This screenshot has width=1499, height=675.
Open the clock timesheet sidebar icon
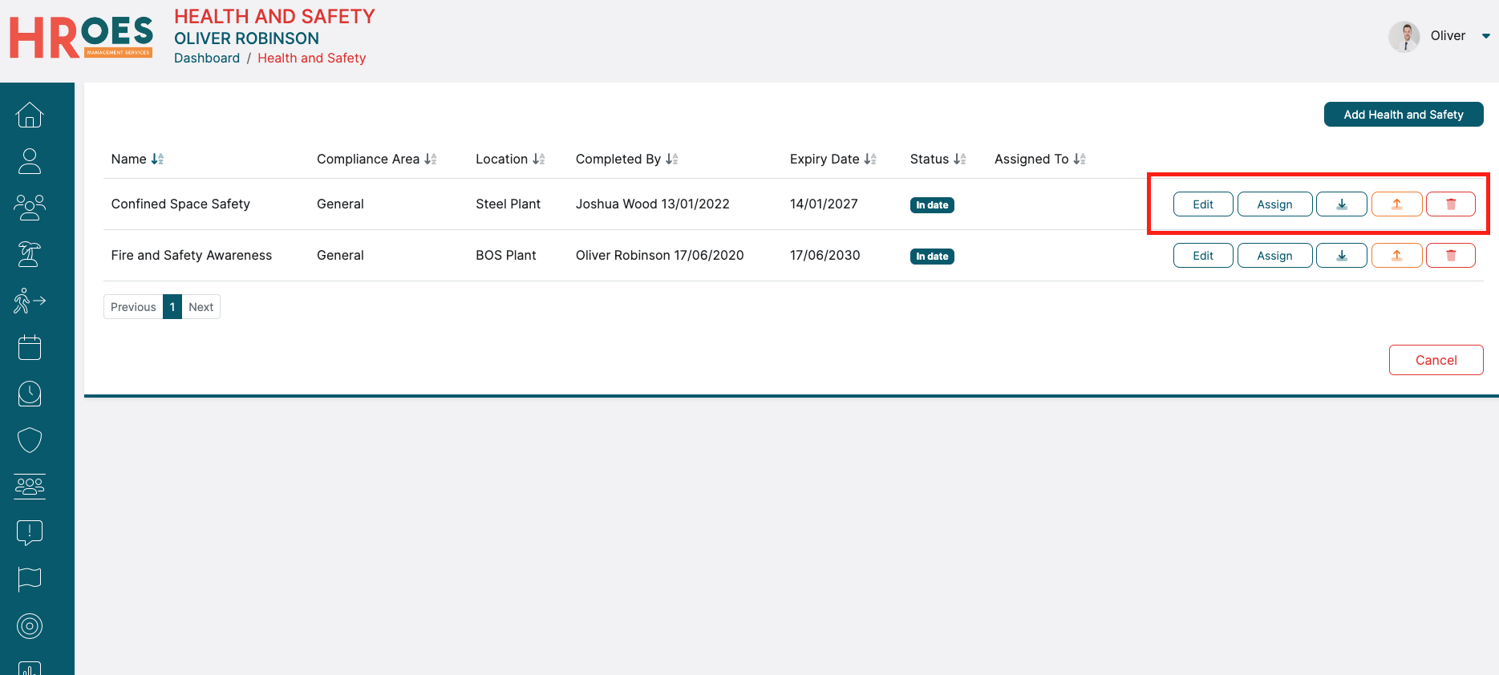[x=30, y=394]
